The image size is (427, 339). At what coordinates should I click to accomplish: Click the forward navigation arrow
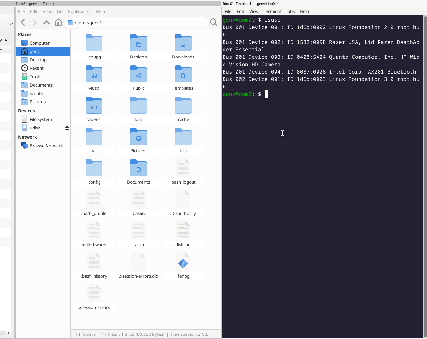pos(35,22)
